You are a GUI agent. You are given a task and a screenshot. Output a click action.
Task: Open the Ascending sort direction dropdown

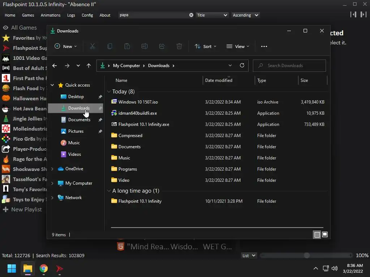[245, 15]
